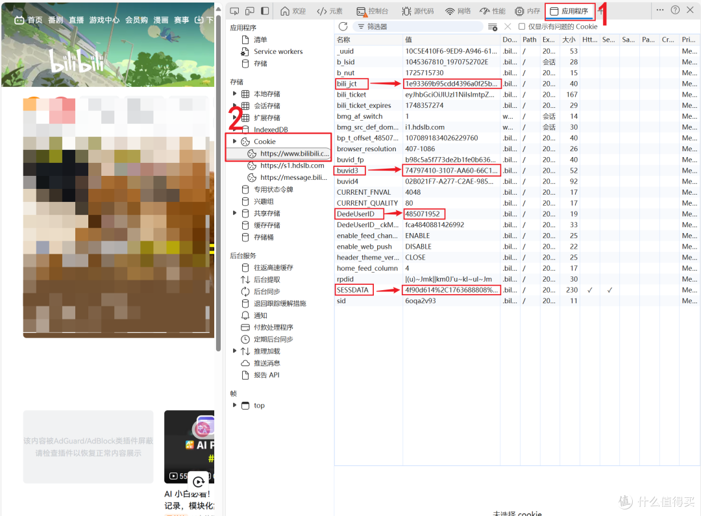Close the DevTools panel

pos(690,10)
